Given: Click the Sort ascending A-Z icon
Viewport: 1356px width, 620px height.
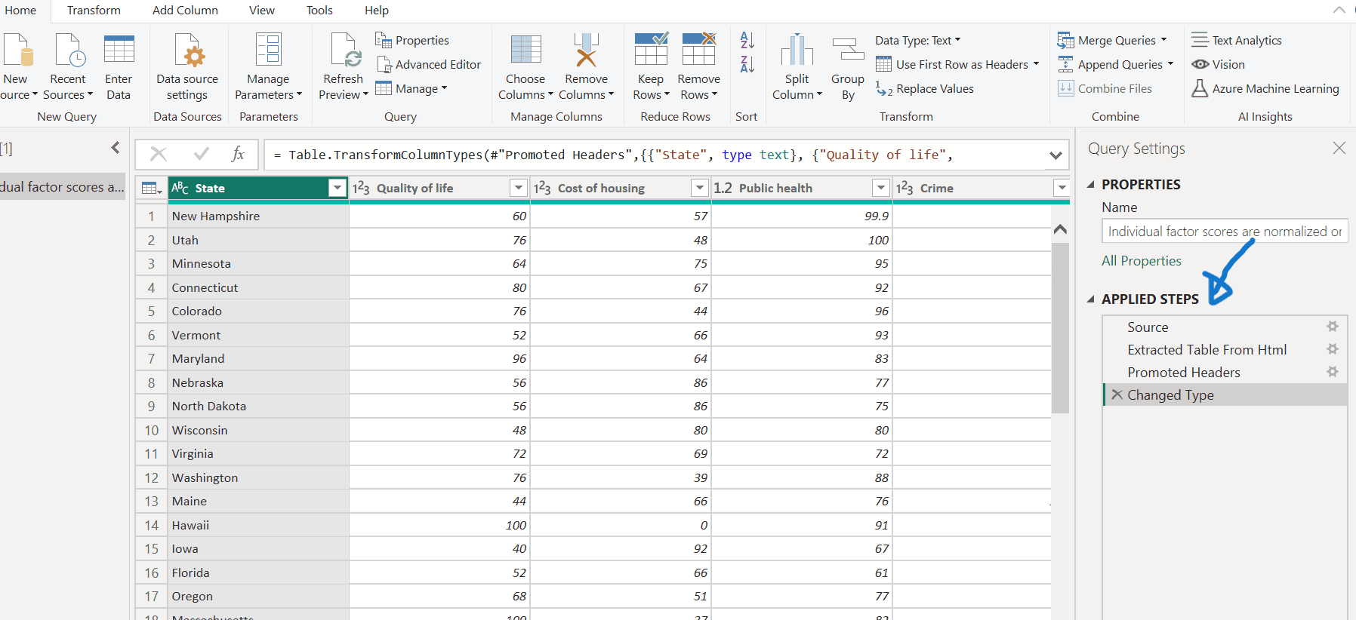Looking at the screenshot, I should [747, 40].
